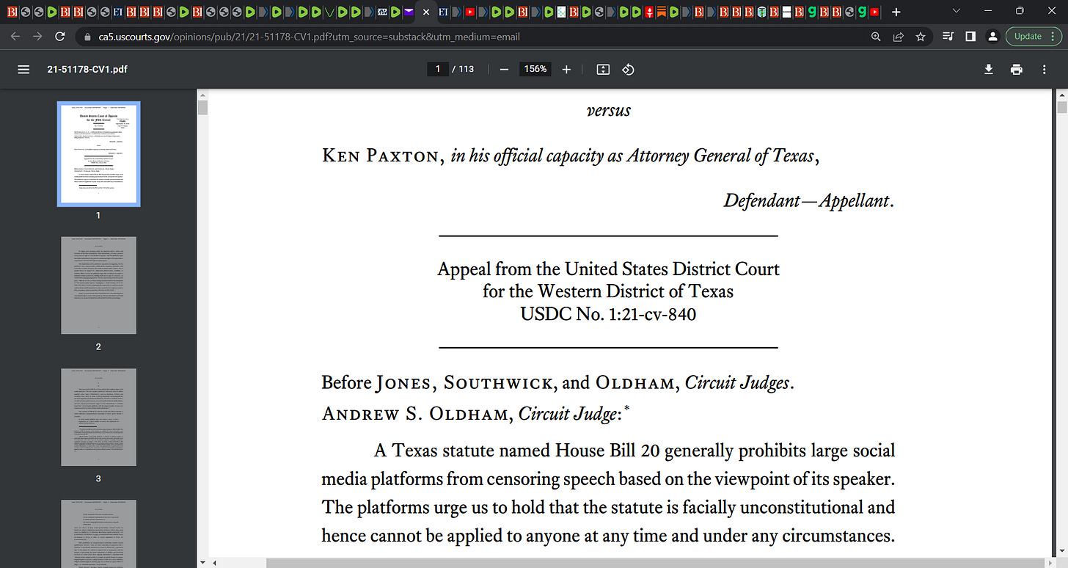Click the file name 21-51178-CV1.pdf
Viewport: 1068px width, 568px height.
pos(88,69)
